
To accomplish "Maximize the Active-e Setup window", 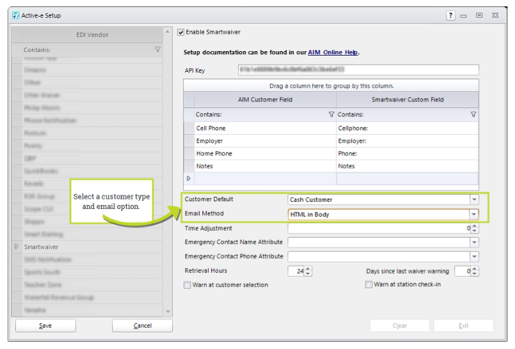I will pyautogui.click(x=479, y=15).
